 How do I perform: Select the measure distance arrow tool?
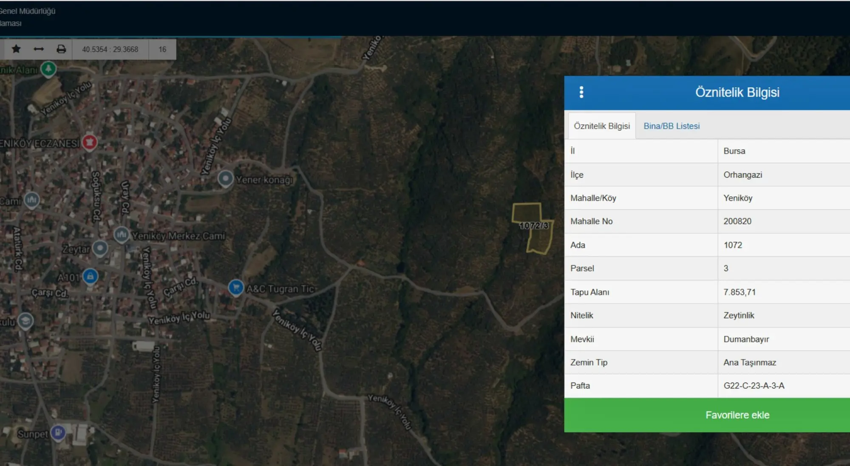click(x=39, y=49)
